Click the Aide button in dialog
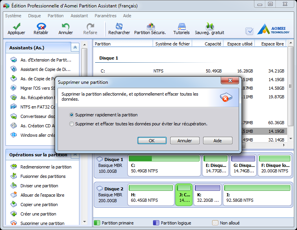This screenshot has width=297, height=230. point(218,141)
